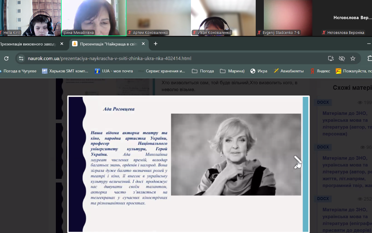372x233 pixels.
Task: Open the Яндекс bookmark
Action: point(320,71)
